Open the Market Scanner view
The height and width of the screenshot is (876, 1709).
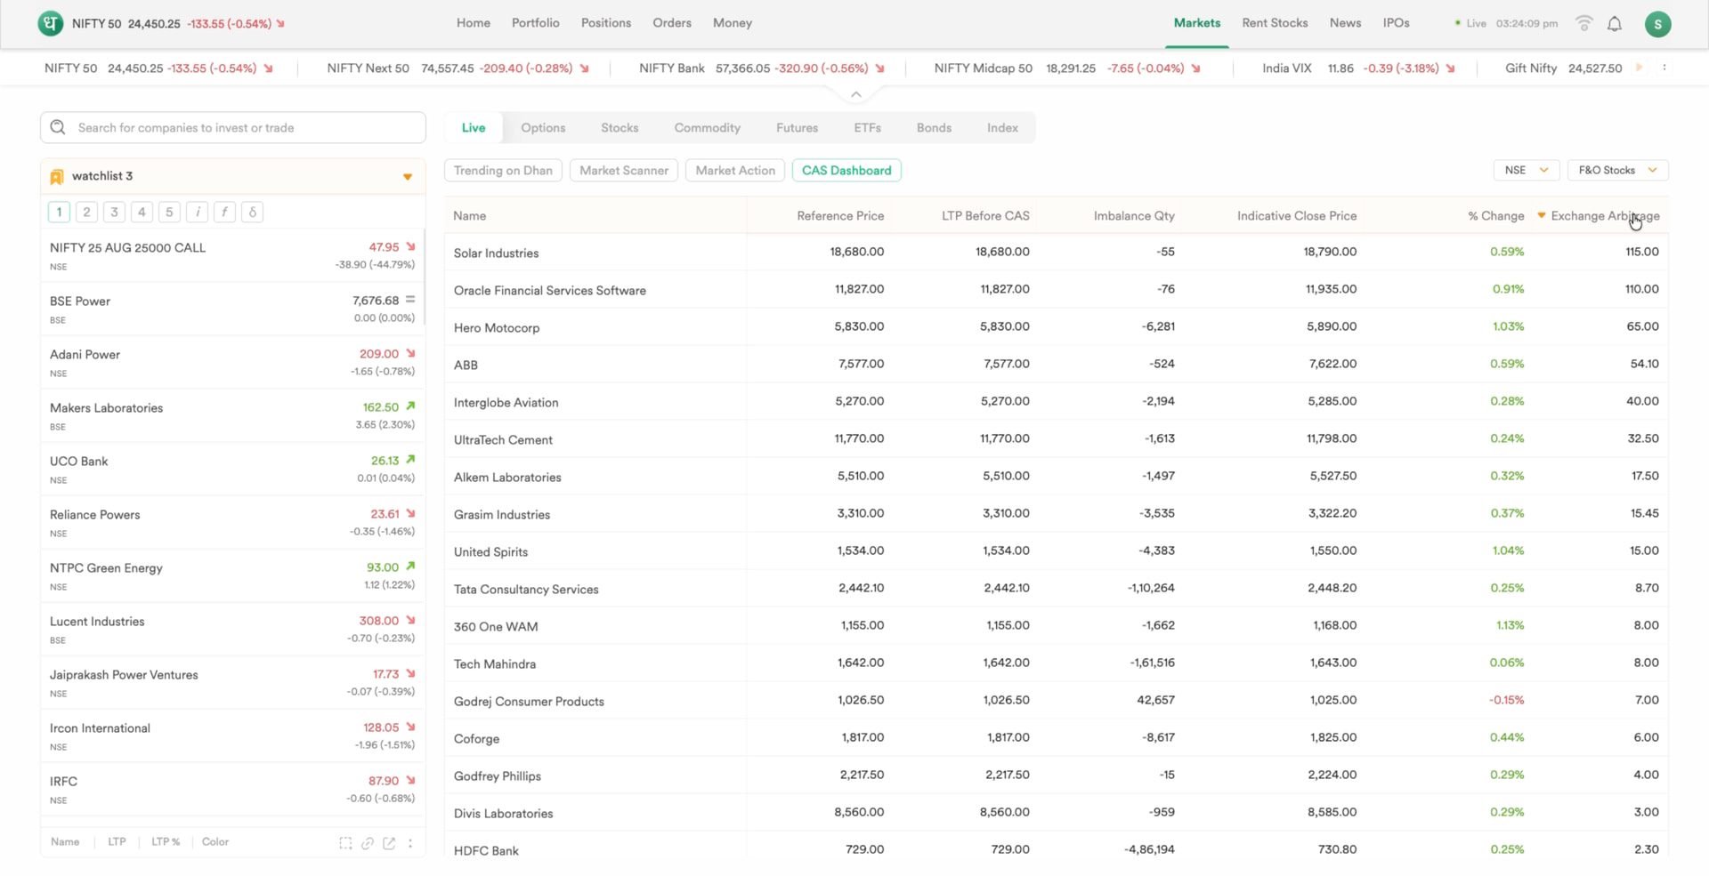click(624, 171)
